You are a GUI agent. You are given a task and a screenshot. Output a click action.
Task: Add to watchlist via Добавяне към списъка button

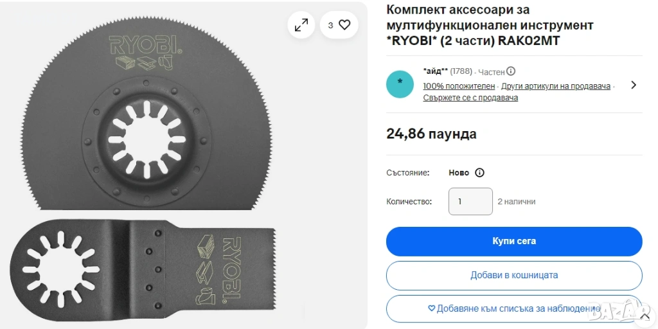(514, 309)
